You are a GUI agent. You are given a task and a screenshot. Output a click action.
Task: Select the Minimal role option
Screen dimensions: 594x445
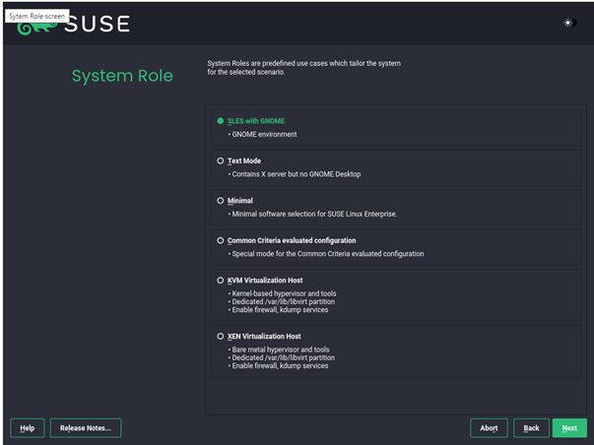pyautogui.click(x=221, y=201)
